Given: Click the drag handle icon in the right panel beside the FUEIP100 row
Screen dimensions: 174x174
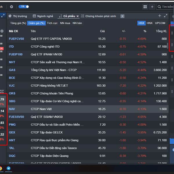Looking at the screenshot, I should (x=172, y=57).
